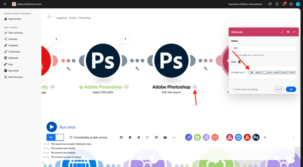Open the notes icon in toolbar

pyautogui.click(x=139, y=137)
